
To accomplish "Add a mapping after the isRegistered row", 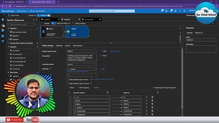I will [x=146, y=114].
